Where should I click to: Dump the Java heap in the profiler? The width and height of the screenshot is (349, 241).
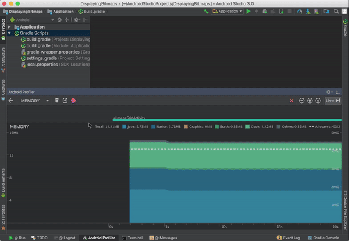coord(65,101)
